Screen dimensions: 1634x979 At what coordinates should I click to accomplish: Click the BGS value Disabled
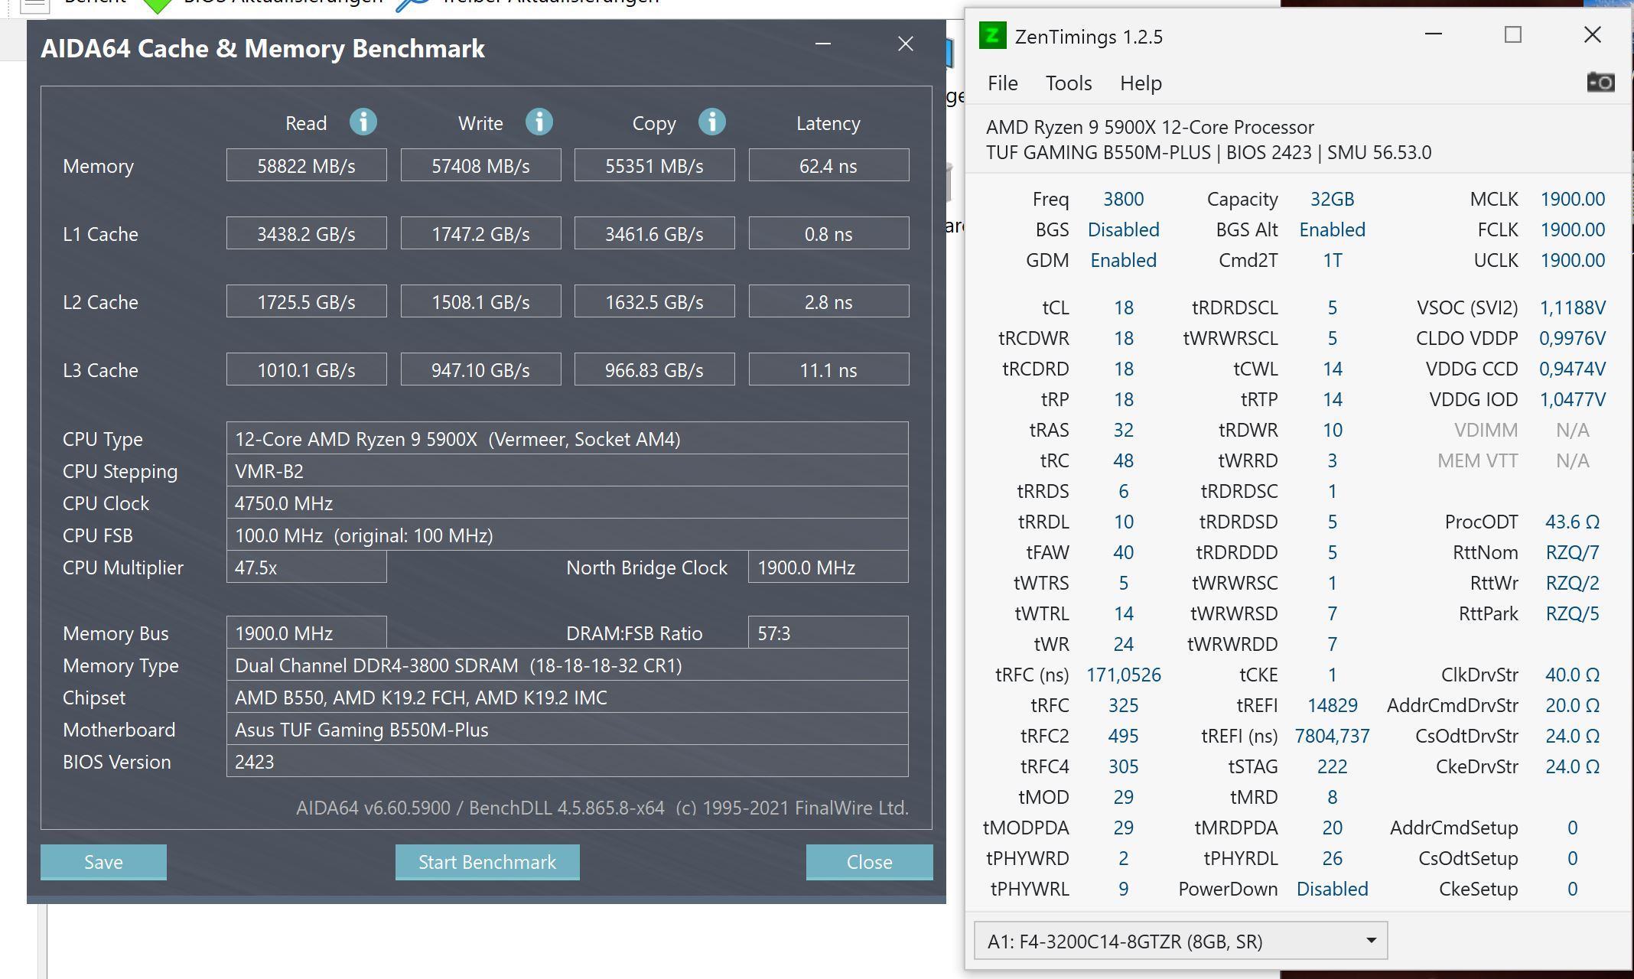[x=1123, y=229]
